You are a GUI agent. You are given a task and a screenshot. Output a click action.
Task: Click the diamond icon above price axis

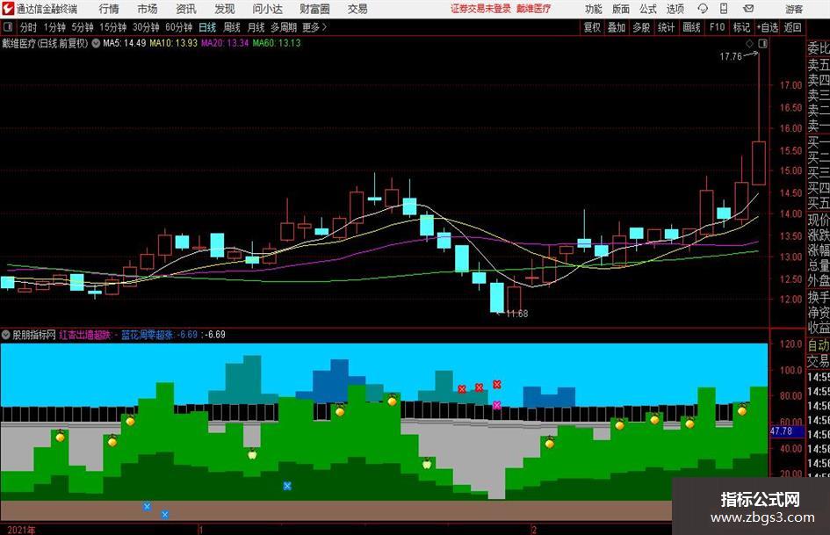tap(749, 43)
